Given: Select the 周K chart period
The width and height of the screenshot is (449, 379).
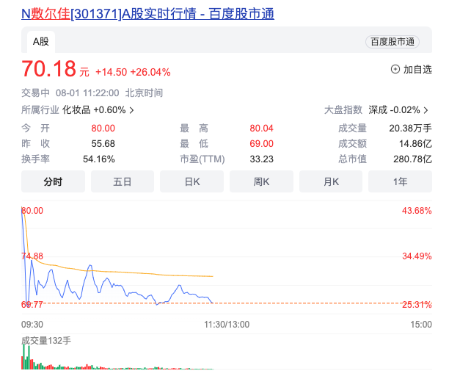Looking at the screenshot, I should 261,181.
